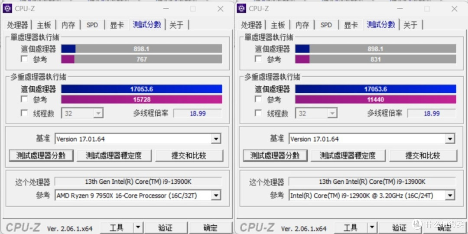Screen dimensions: 468x234
Task: Click 測試處理器分數 button in left window
Action: [41, 156]
